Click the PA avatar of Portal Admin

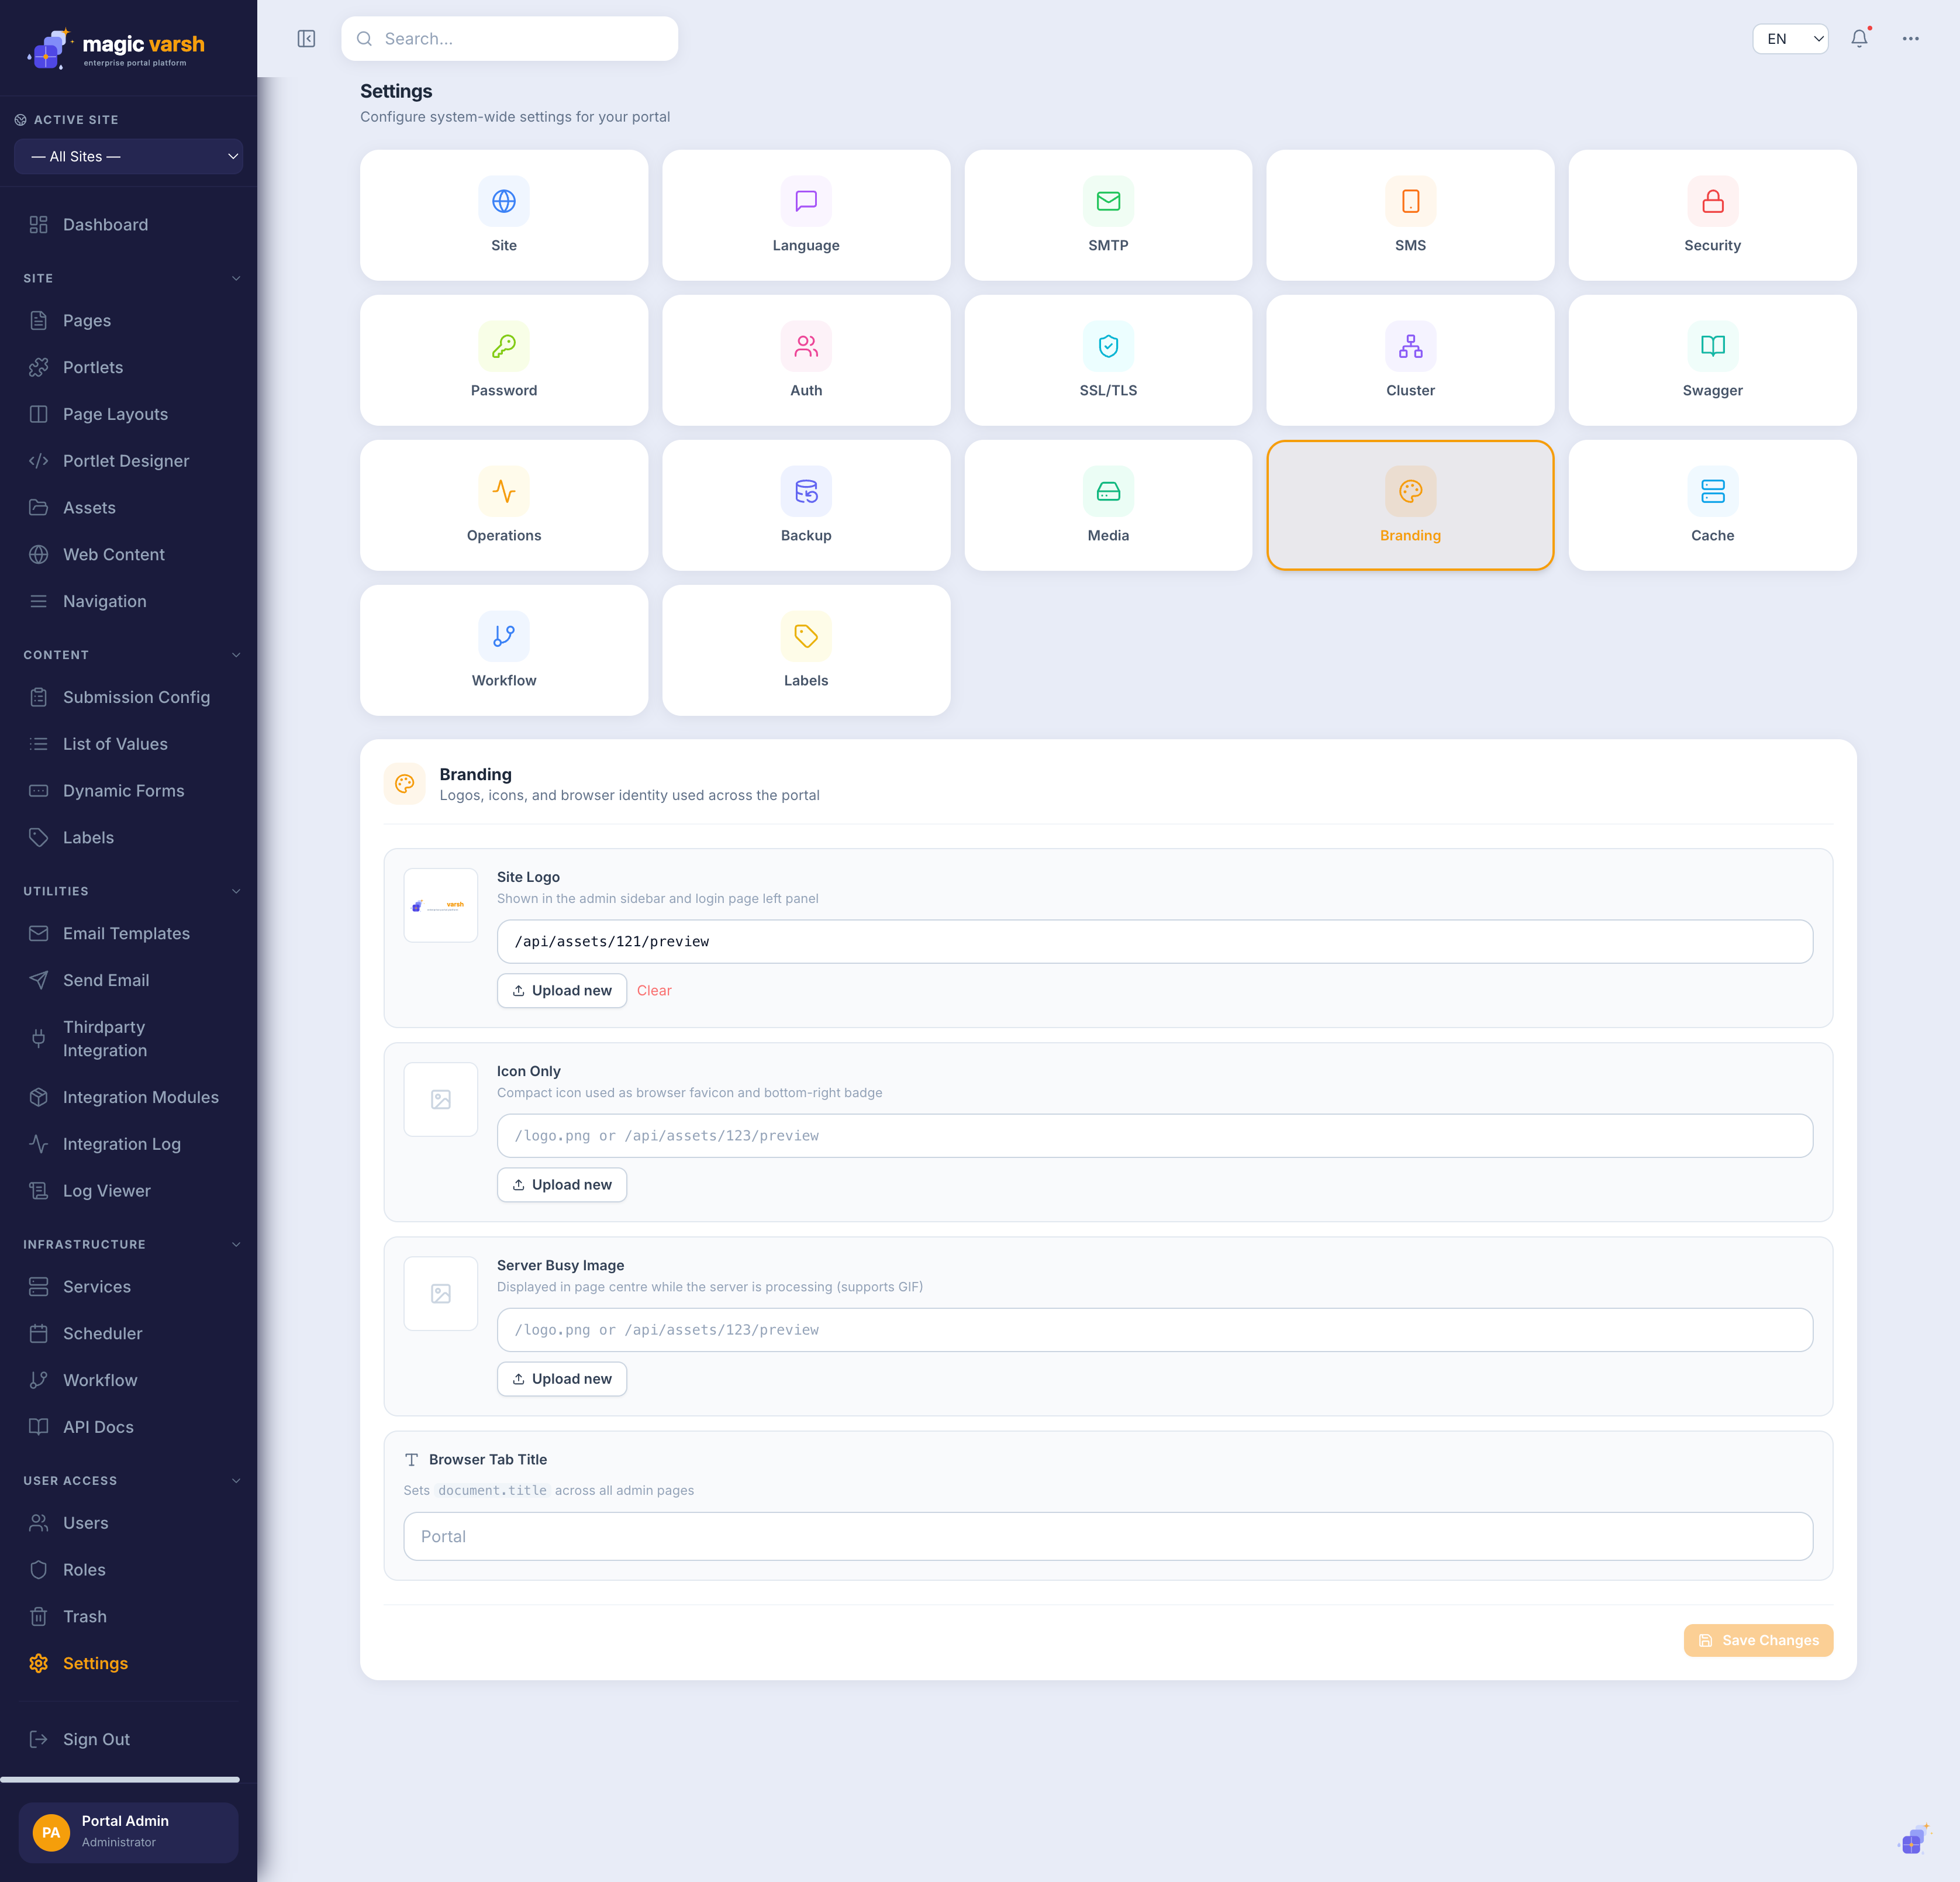tap(51, 1832)
